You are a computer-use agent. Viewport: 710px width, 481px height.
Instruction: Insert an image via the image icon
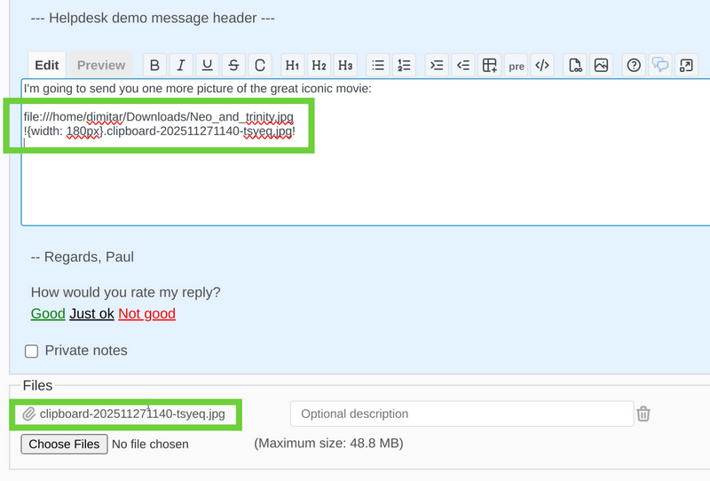(x=602, y=65)
